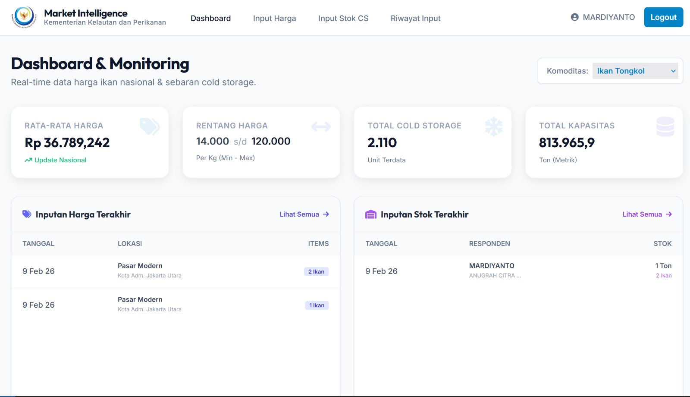Screen dimensions: 690x397
Task: Click the 'Rp 36.789,242' average price value
Action: point(67,142)
